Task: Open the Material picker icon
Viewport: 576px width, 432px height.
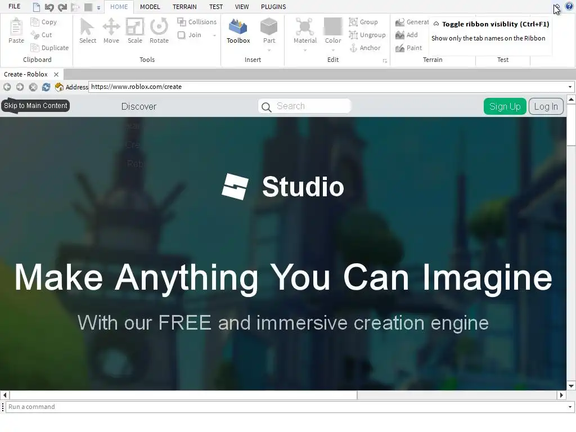Action: pos(305,27)
